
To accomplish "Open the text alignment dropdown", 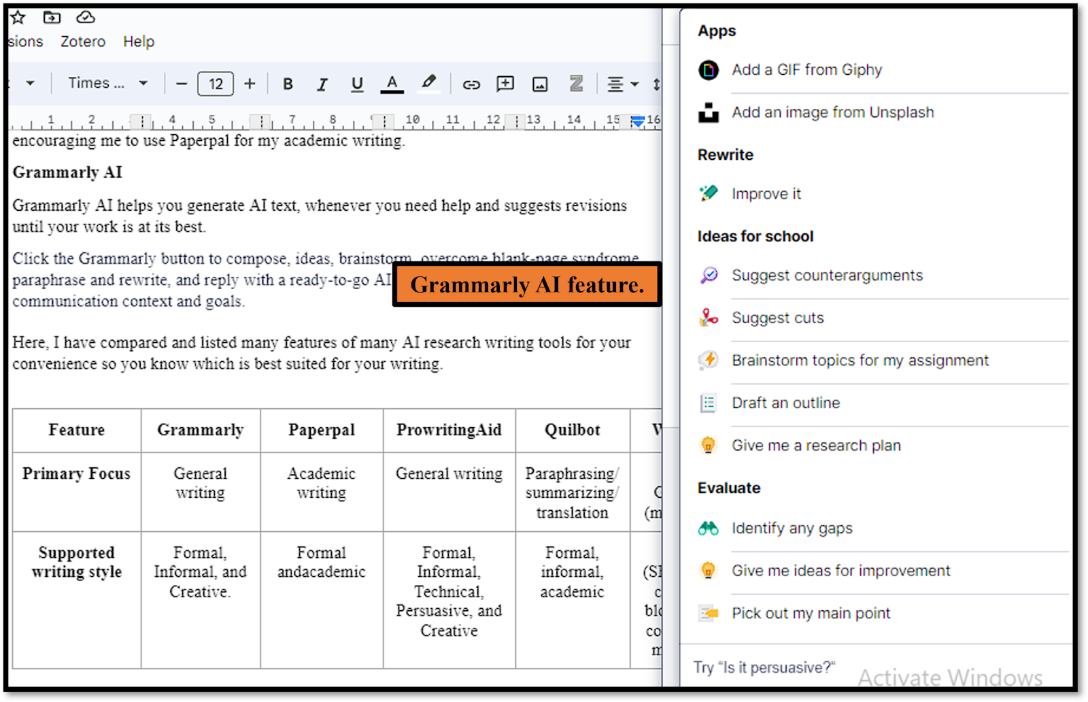I will [622, 83].
